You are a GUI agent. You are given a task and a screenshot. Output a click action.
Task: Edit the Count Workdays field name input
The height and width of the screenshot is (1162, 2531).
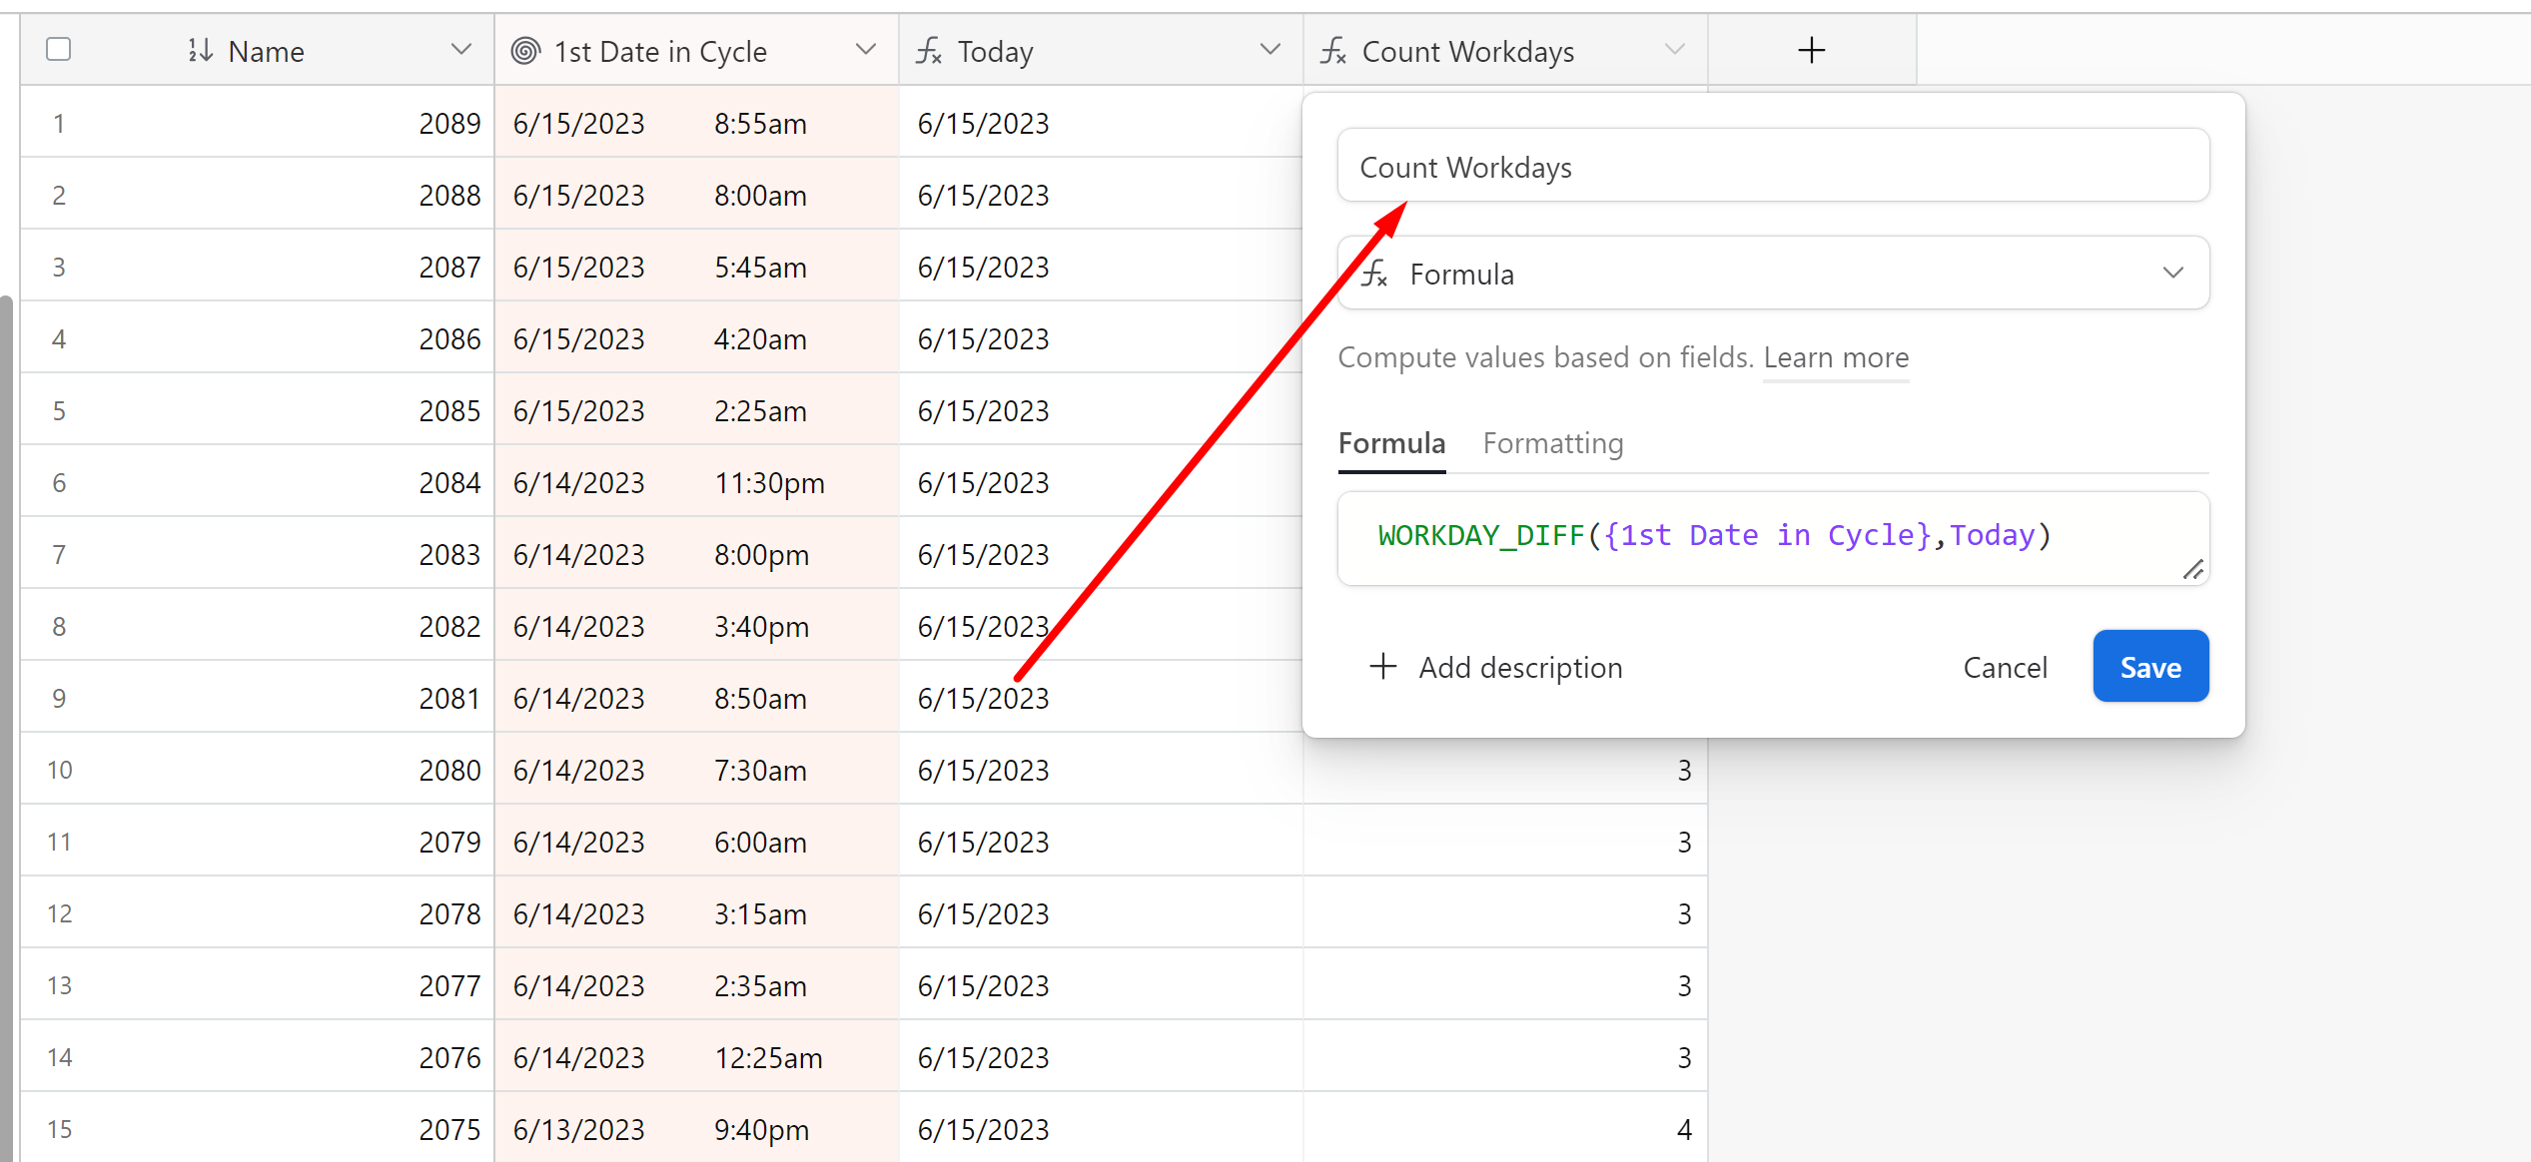[1773, 167]
